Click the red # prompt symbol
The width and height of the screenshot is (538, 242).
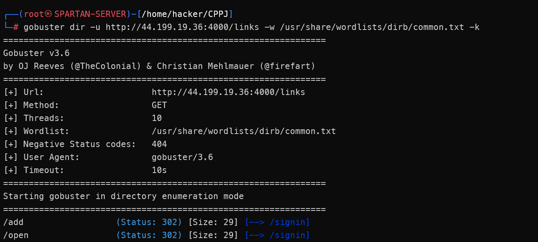click(16, 27)
